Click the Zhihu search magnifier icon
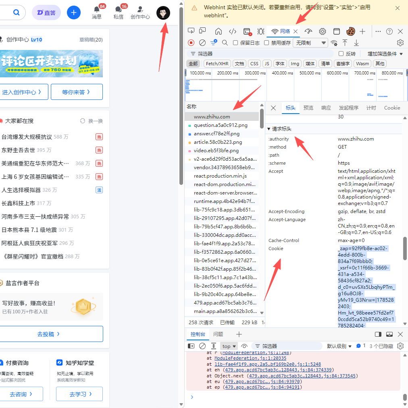408x408 pixels. click(16, 12)
